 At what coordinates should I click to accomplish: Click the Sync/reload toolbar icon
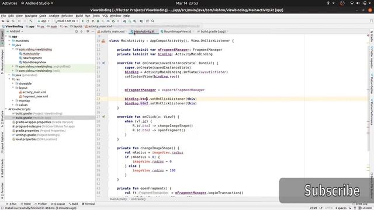pos(13,21)
